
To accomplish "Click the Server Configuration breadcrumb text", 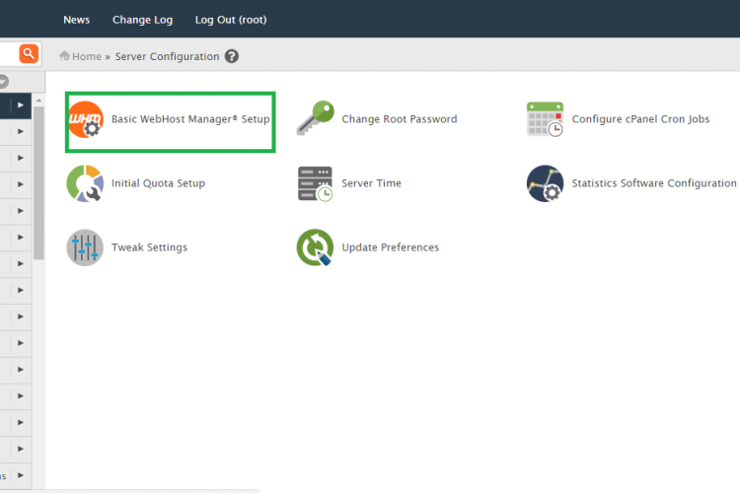I will pyautogui.click(x=167, y=56).
